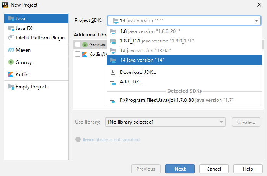Click the IntelliJ Platform Plugin icon
The image size is (267, 176).
point(11,38)
